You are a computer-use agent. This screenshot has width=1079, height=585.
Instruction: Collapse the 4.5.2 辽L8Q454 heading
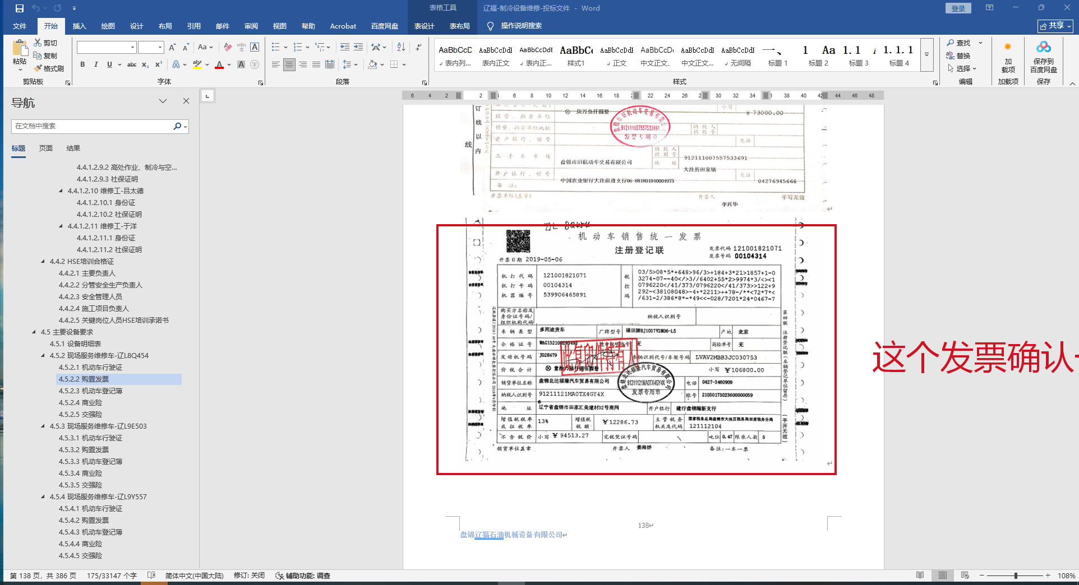tap(43, 356)
